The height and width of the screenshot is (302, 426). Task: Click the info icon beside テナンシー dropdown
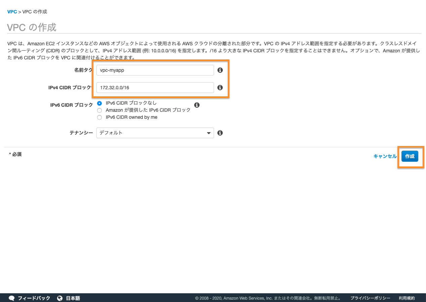pyautogui.click(x=220, y=133)
